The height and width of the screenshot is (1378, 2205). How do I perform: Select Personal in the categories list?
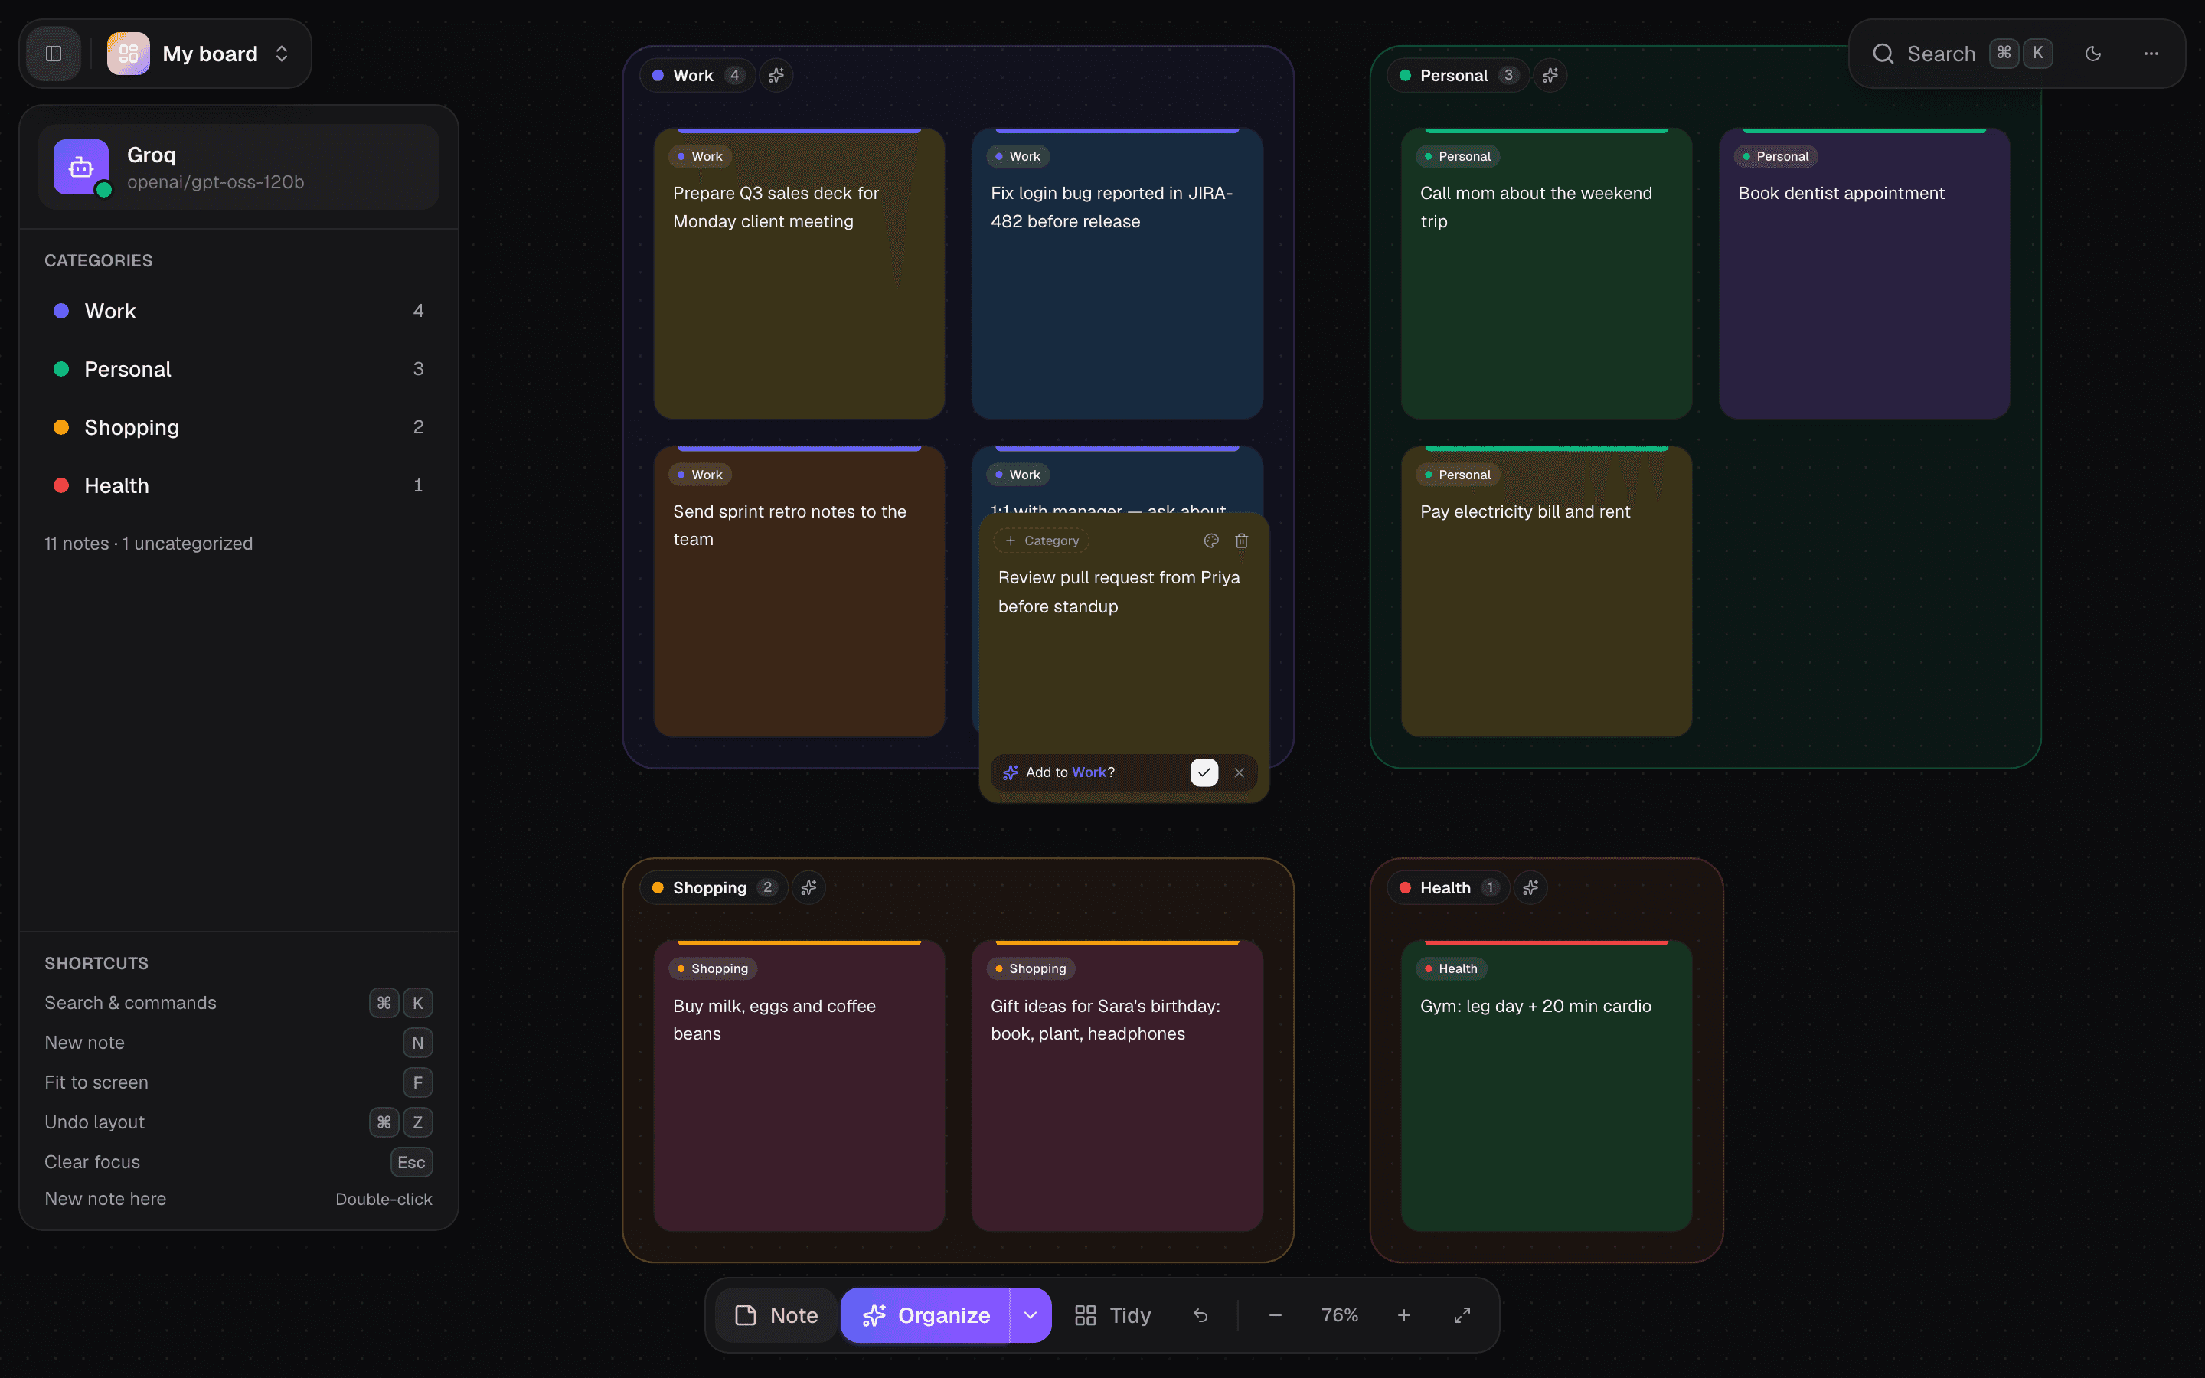[239, 369]
